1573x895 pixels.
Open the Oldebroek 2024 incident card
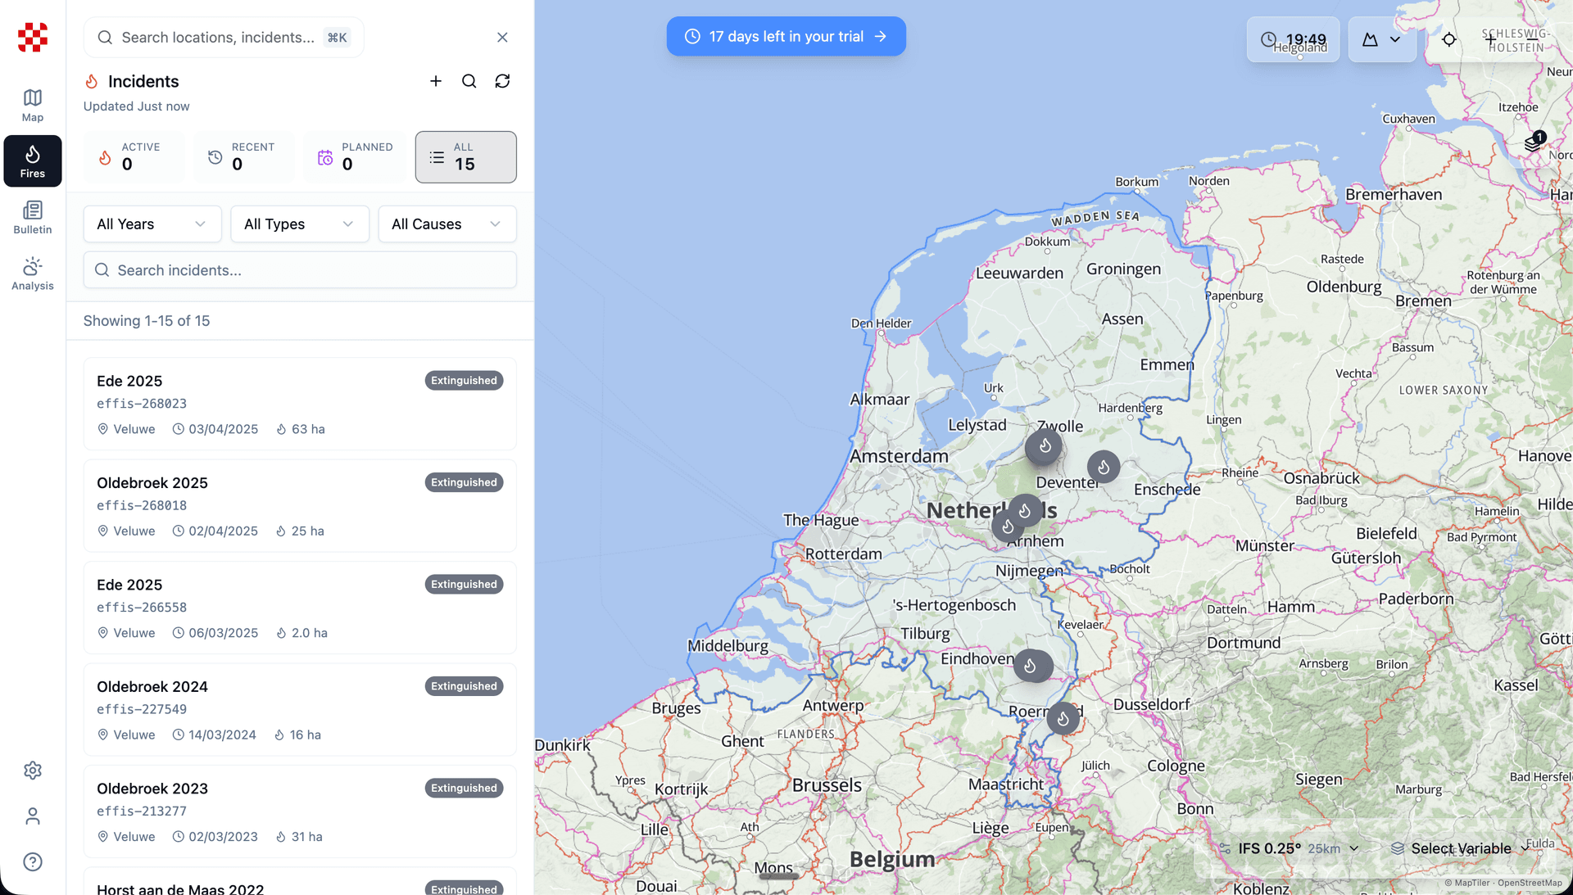(300, 709)
